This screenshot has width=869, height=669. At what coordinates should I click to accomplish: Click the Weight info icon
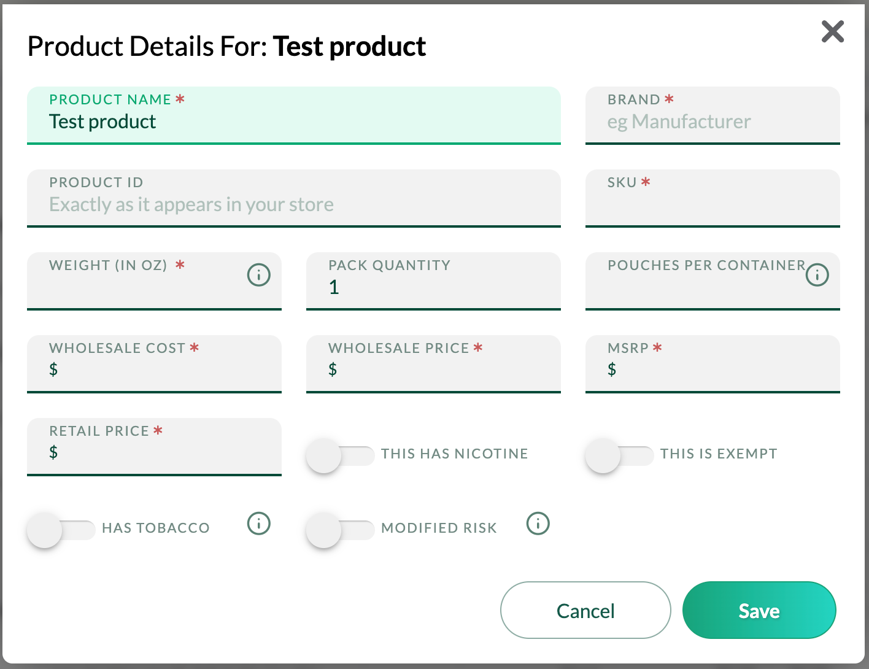(258, 275)
